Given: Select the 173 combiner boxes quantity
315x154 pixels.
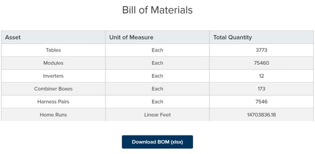Looking at the screenshot, I should coord(261,89).
